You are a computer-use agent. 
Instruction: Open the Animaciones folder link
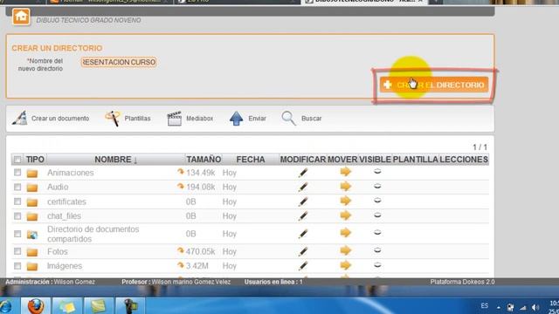(x=70, y=173)
